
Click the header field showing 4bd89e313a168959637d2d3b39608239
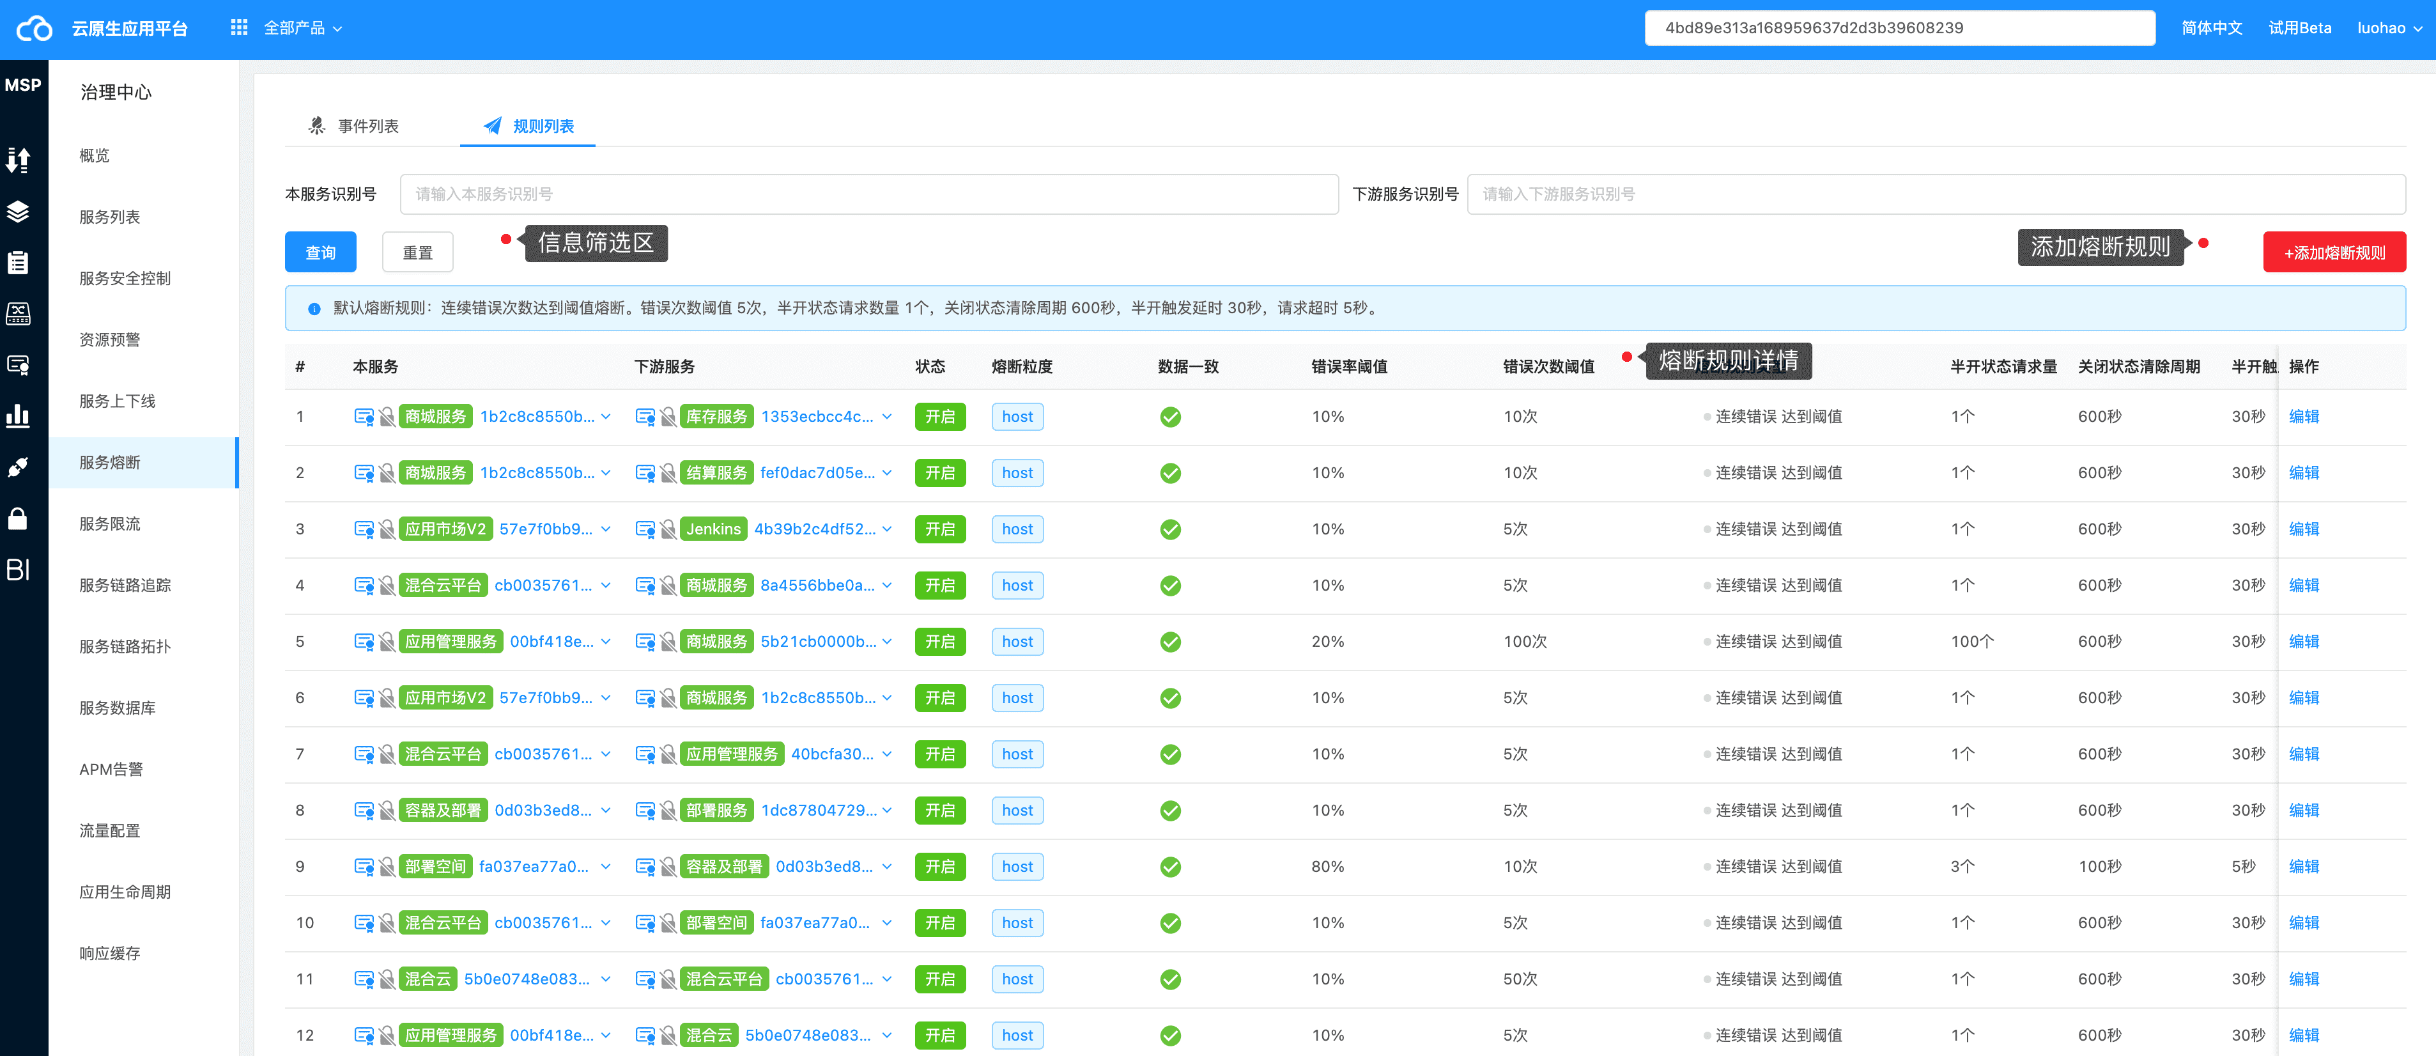click(1900, 28)
